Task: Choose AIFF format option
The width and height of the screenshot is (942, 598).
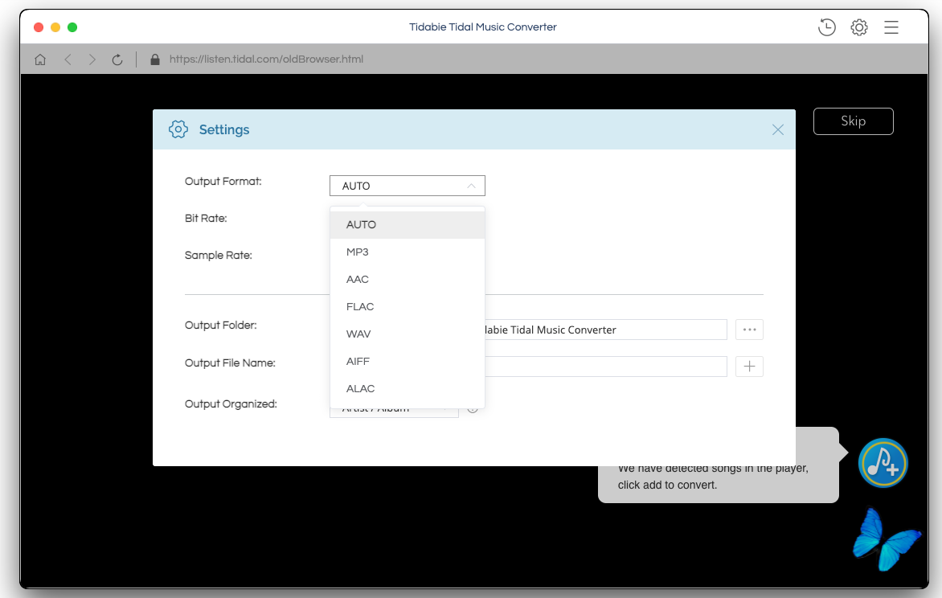Action: tap(358, 362)
